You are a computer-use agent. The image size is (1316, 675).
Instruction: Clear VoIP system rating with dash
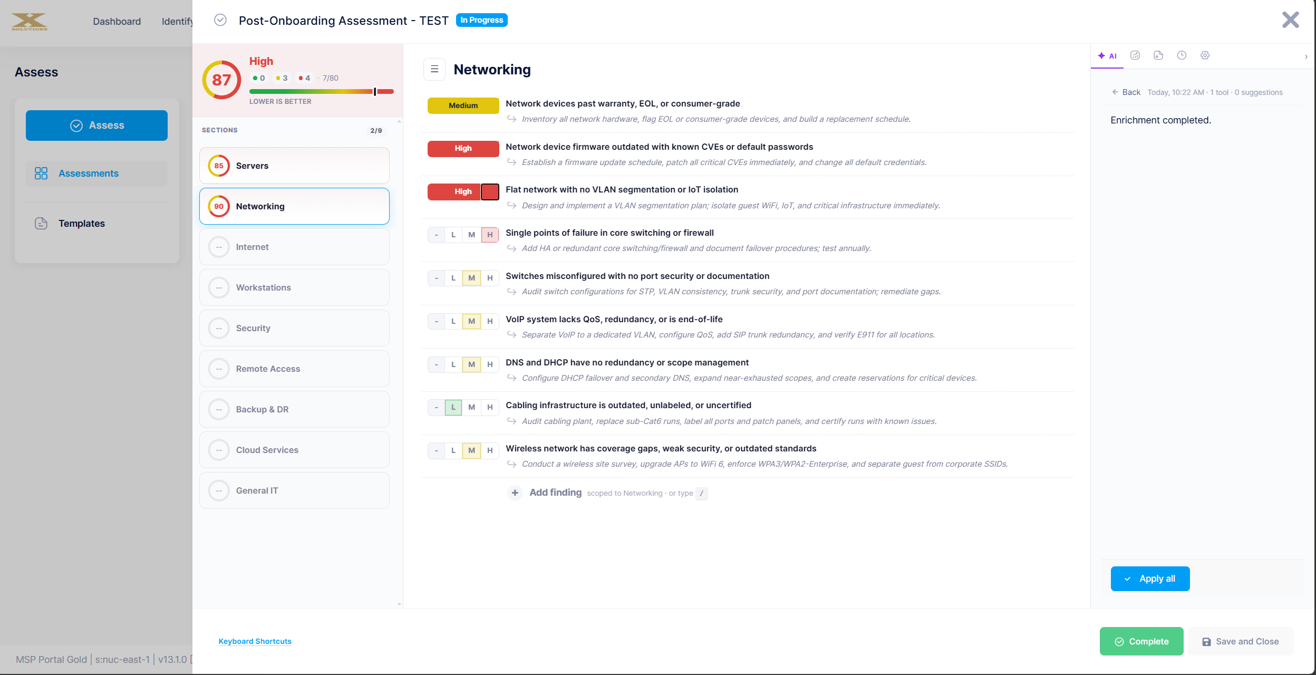pyautogui.click(x=436, y=321)
